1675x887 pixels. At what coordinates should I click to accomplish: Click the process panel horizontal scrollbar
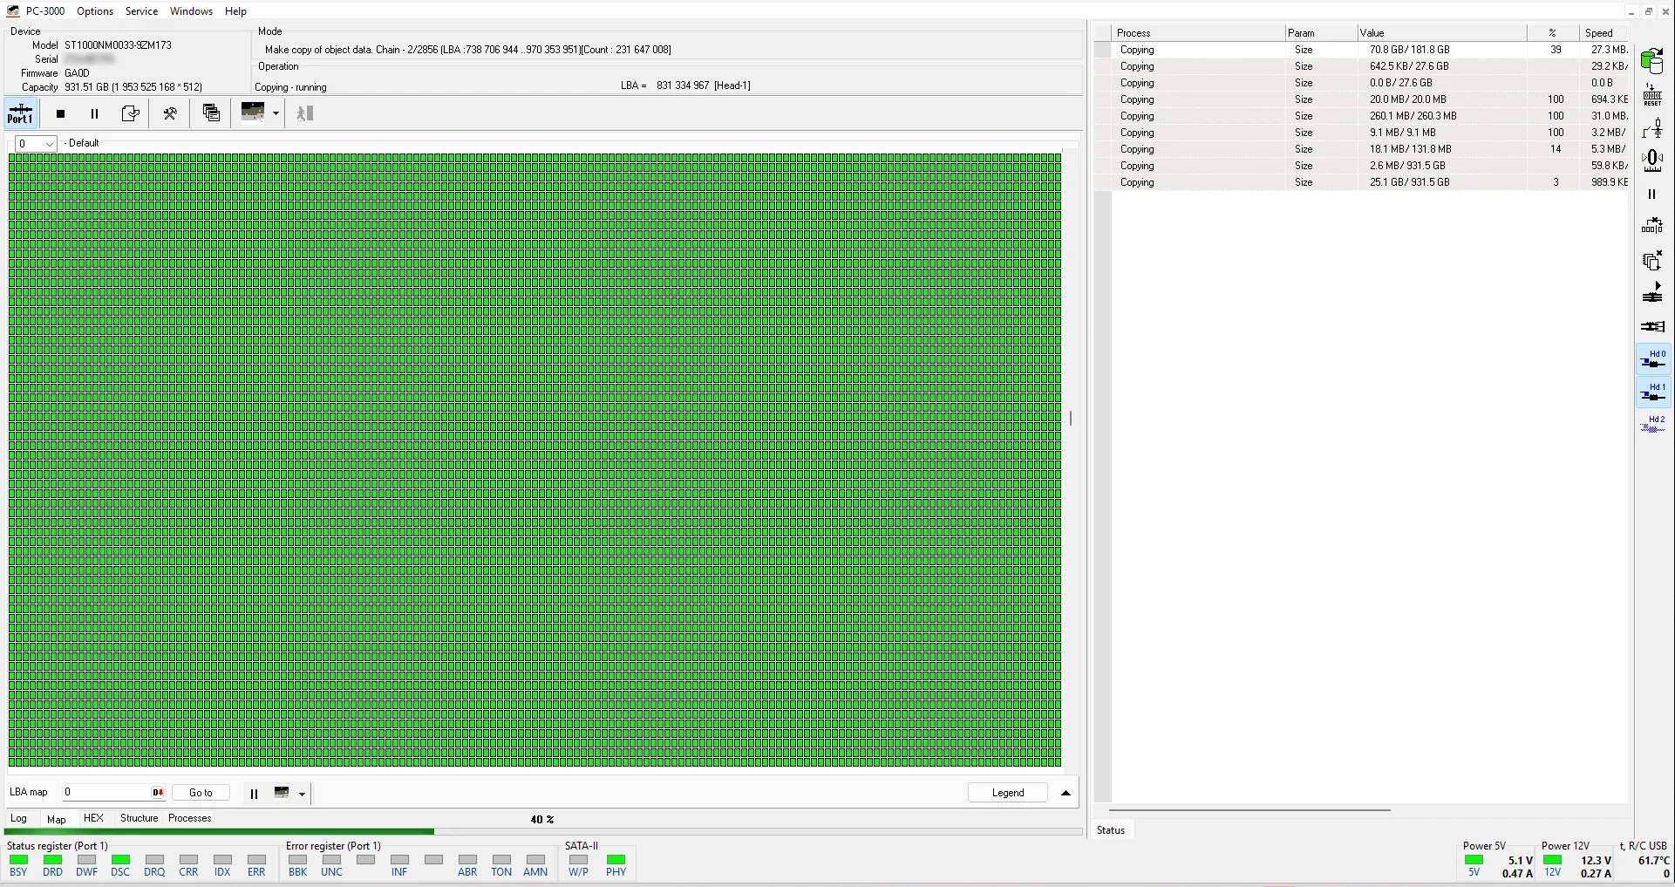coord(1249,810)
